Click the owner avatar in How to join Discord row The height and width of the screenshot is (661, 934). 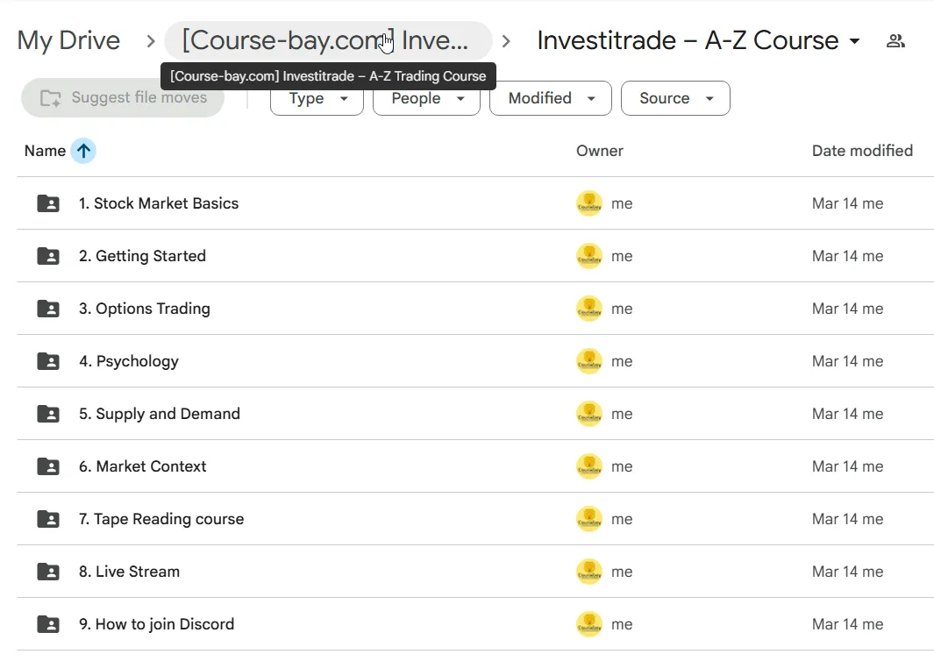pyautogui.click(x=589, y=624)
